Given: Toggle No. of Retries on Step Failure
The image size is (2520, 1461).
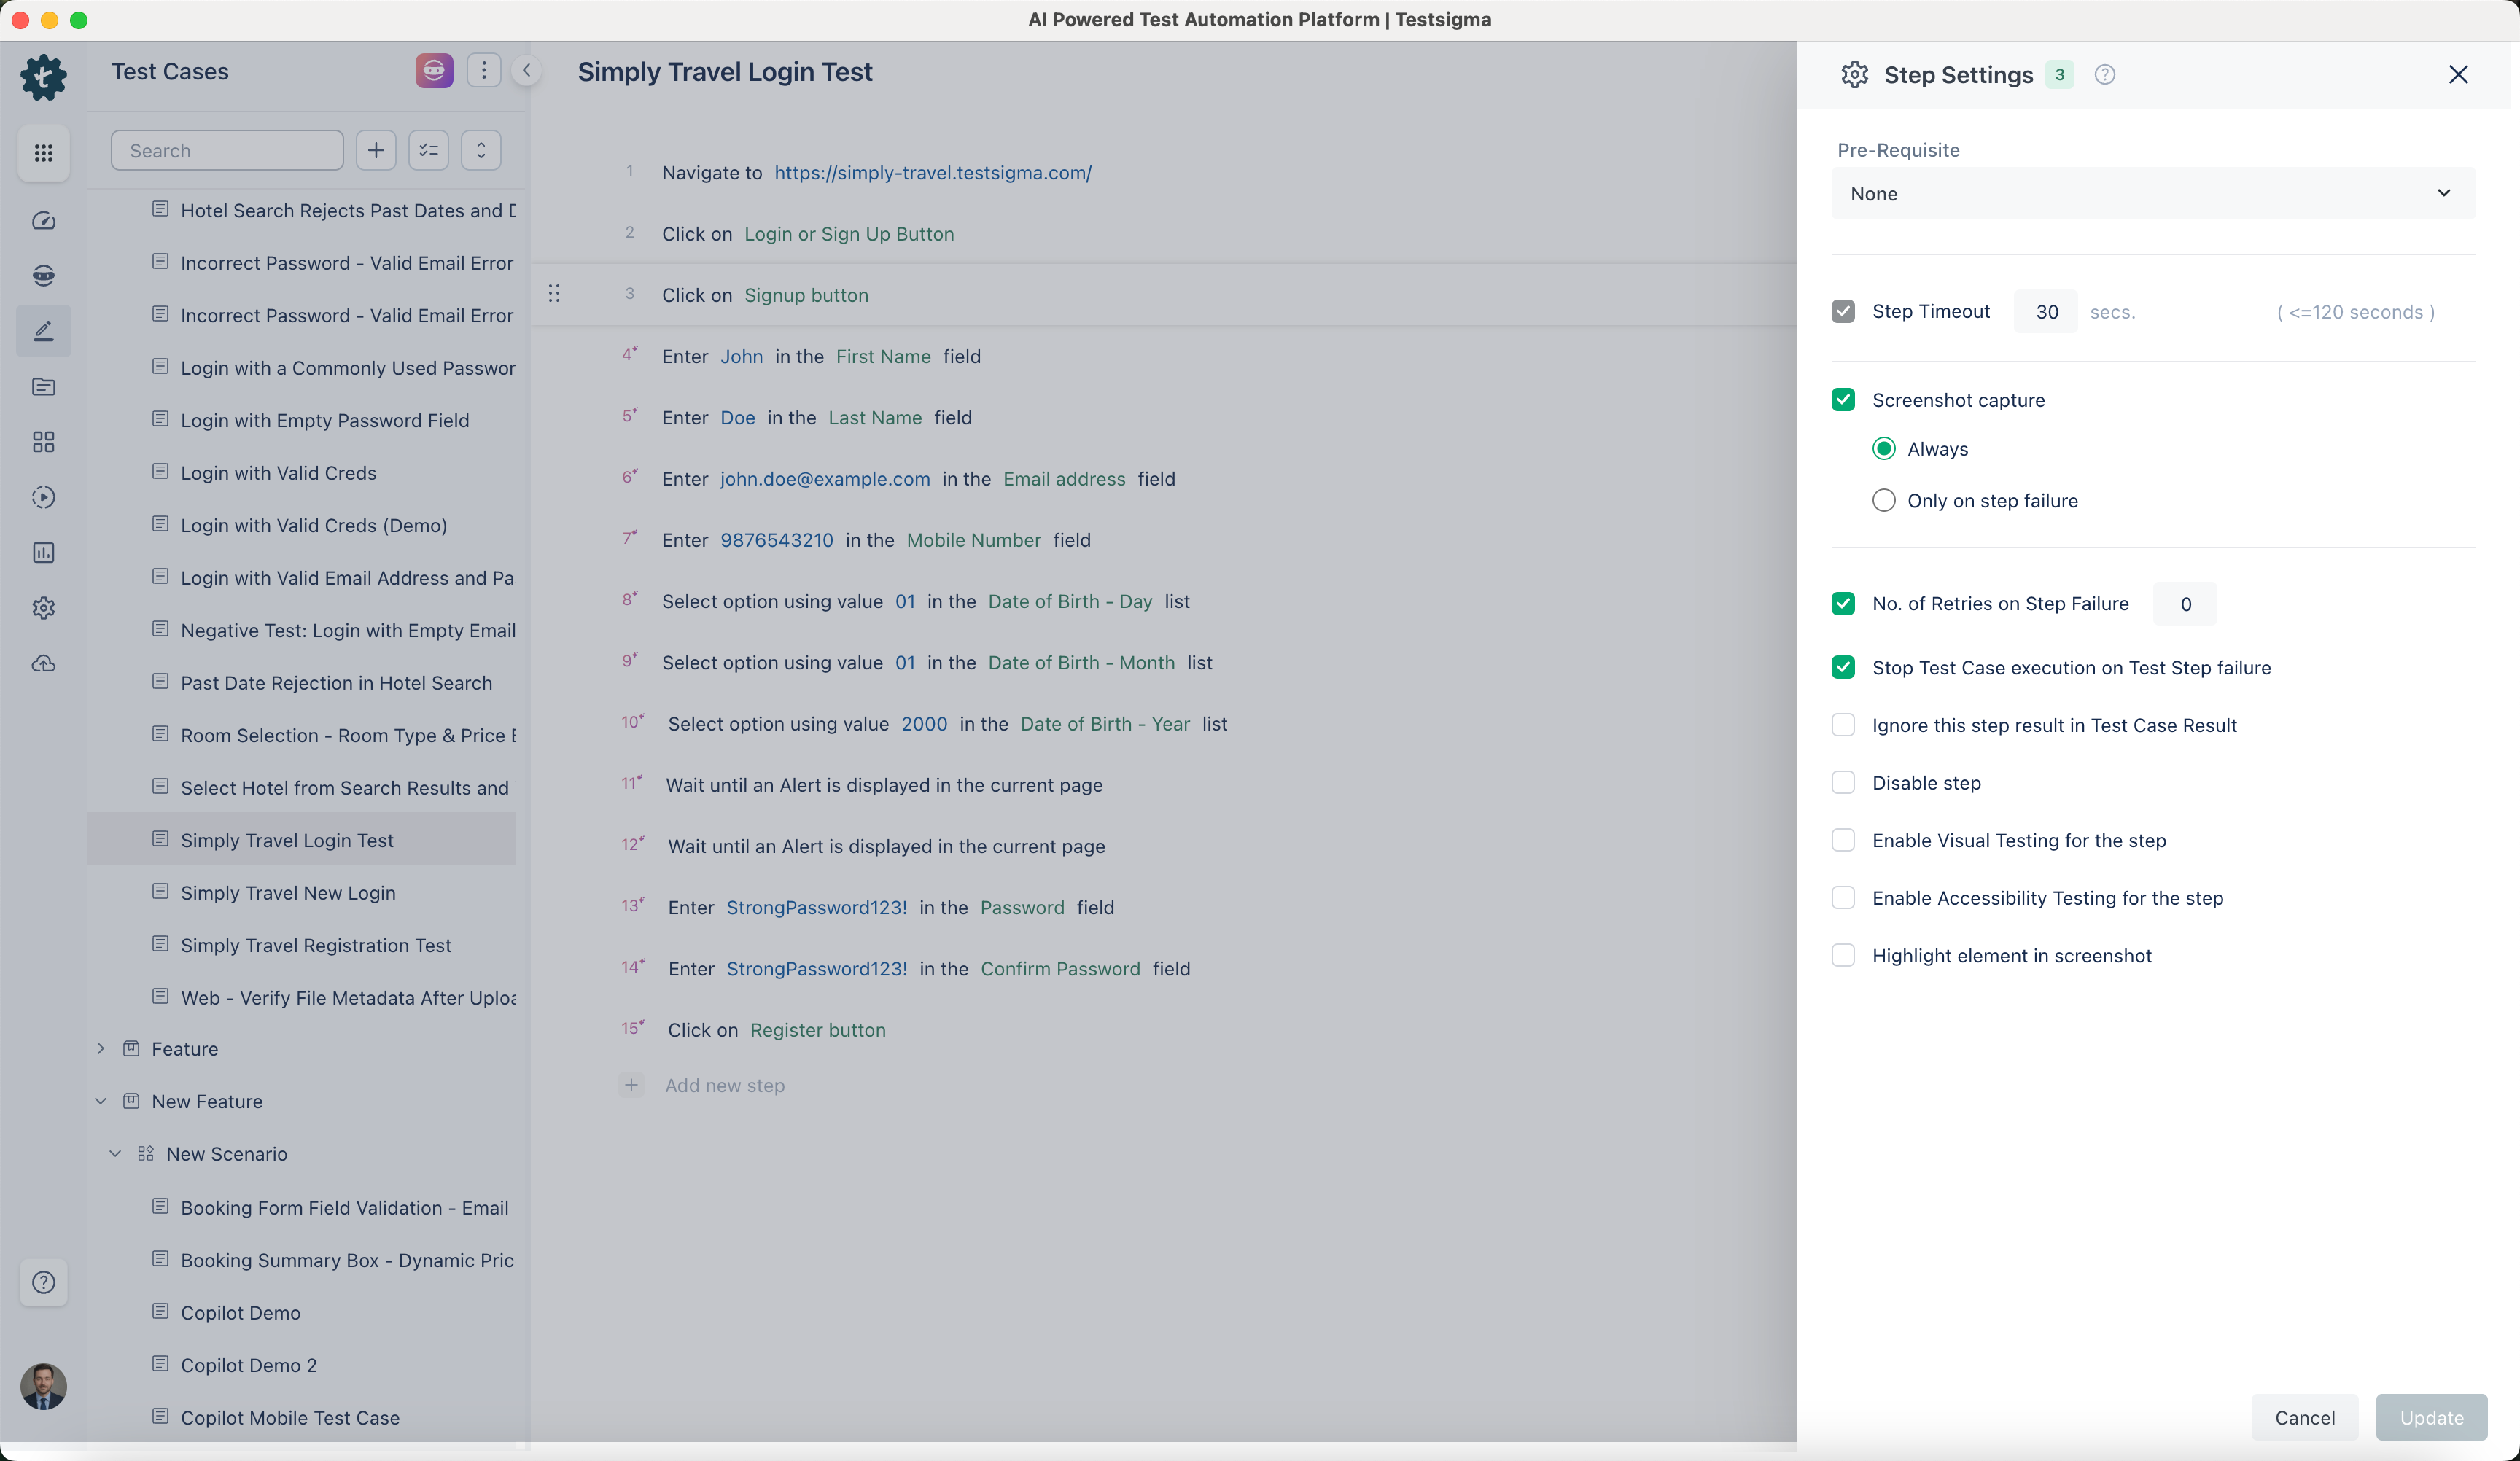Looking at the screenshot, I should click(x=1844, y=604).
